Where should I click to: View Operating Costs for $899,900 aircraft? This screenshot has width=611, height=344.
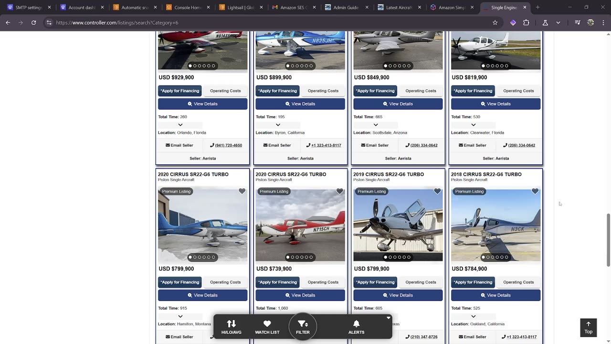point(323,91)
